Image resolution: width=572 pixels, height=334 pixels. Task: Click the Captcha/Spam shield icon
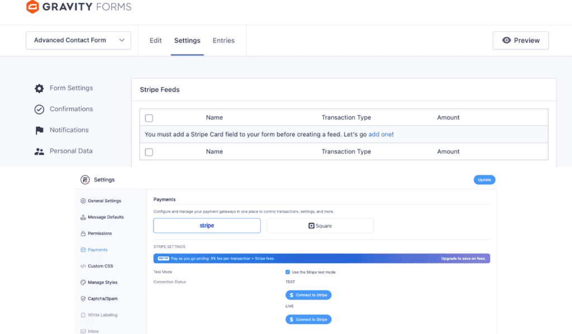pos(83,299)
